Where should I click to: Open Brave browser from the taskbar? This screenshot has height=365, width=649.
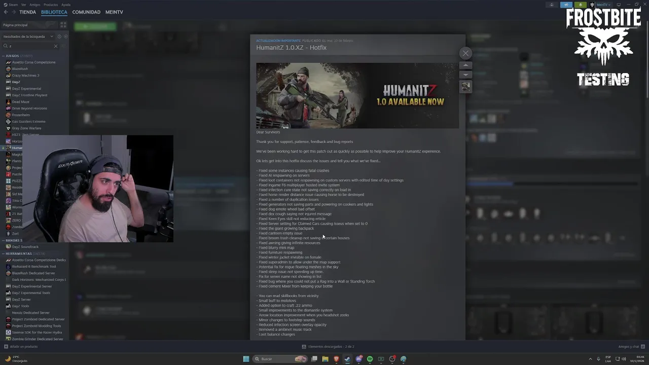coord(336,359)
